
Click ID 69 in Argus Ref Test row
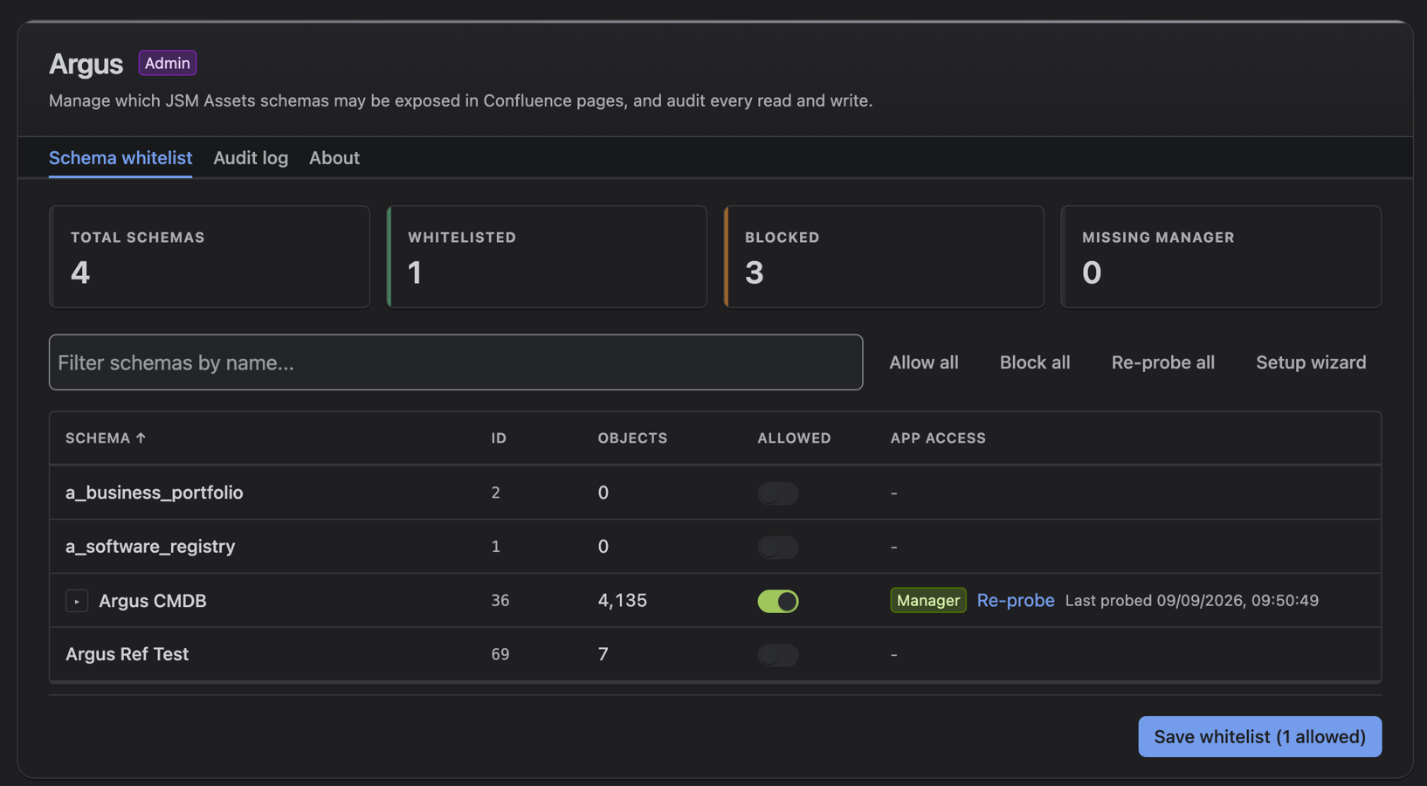pyautogui.click(x=500, y=654)
